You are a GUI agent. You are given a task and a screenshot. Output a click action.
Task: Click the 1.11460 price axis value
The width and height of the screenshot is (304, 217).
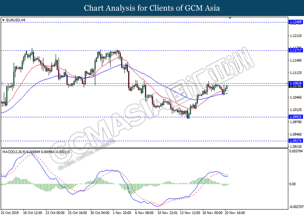tap(296, 60)
